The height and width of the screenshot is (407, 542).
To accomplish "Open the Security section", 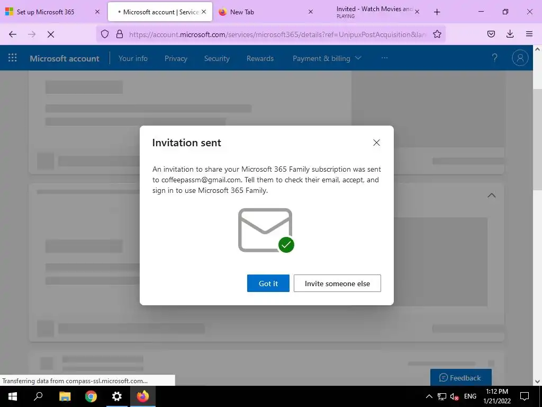I will coord(216,58).
